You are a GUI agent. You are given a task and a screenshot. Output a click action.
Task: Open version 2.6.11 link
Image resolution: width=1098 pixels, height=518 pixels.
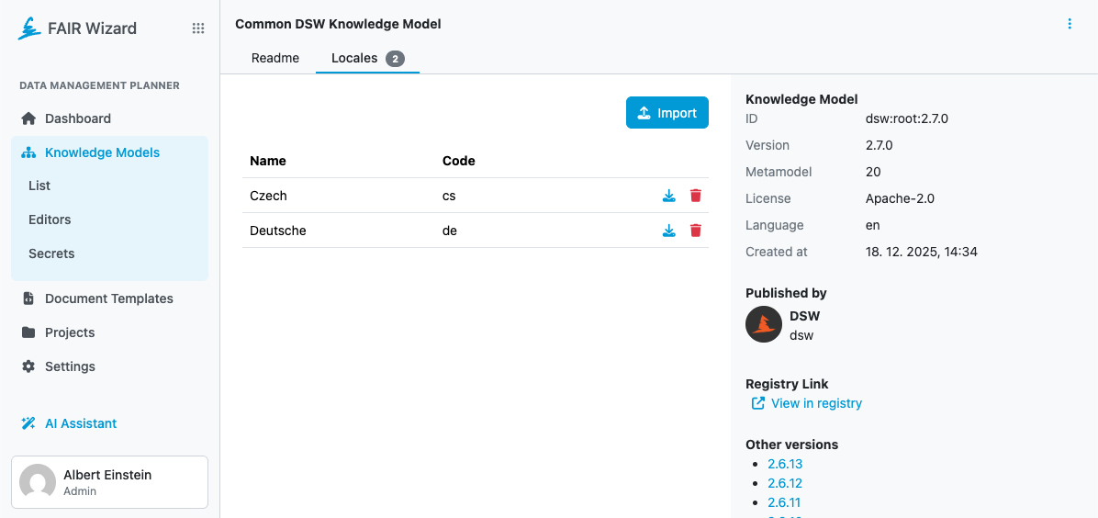pyautogui.click(x=784, y=502)
